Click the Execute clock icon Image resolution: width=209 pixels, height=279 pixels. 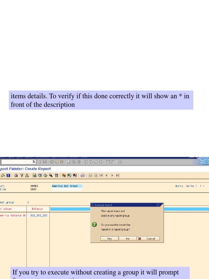[x=45, y=175]
